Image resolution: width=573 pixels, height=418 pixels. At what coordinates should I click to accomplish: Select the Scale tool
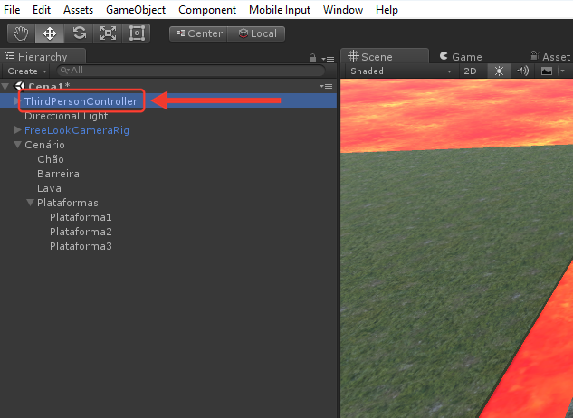click(x=108, y=33)
